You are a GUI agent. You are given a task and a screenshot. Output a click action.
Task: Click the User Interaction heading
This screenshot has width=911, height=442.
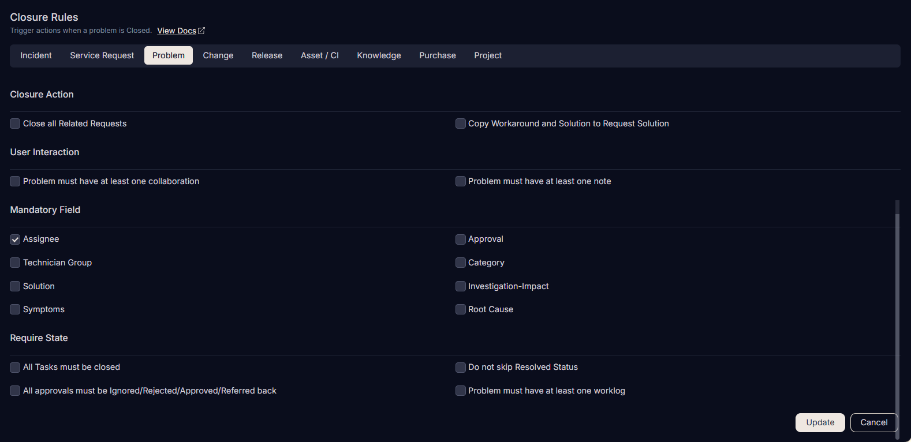44,152
